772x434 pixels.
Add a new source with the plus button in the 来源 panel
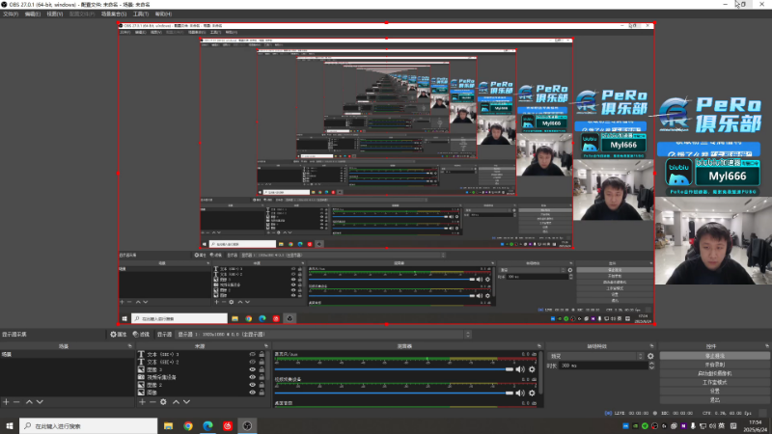pos(142,402)
